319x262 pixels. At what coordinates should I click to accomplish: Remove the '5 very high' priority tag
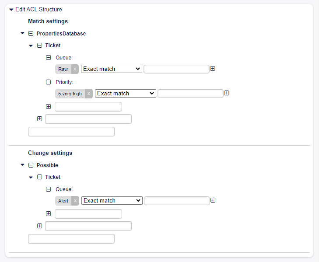(89, 94)
